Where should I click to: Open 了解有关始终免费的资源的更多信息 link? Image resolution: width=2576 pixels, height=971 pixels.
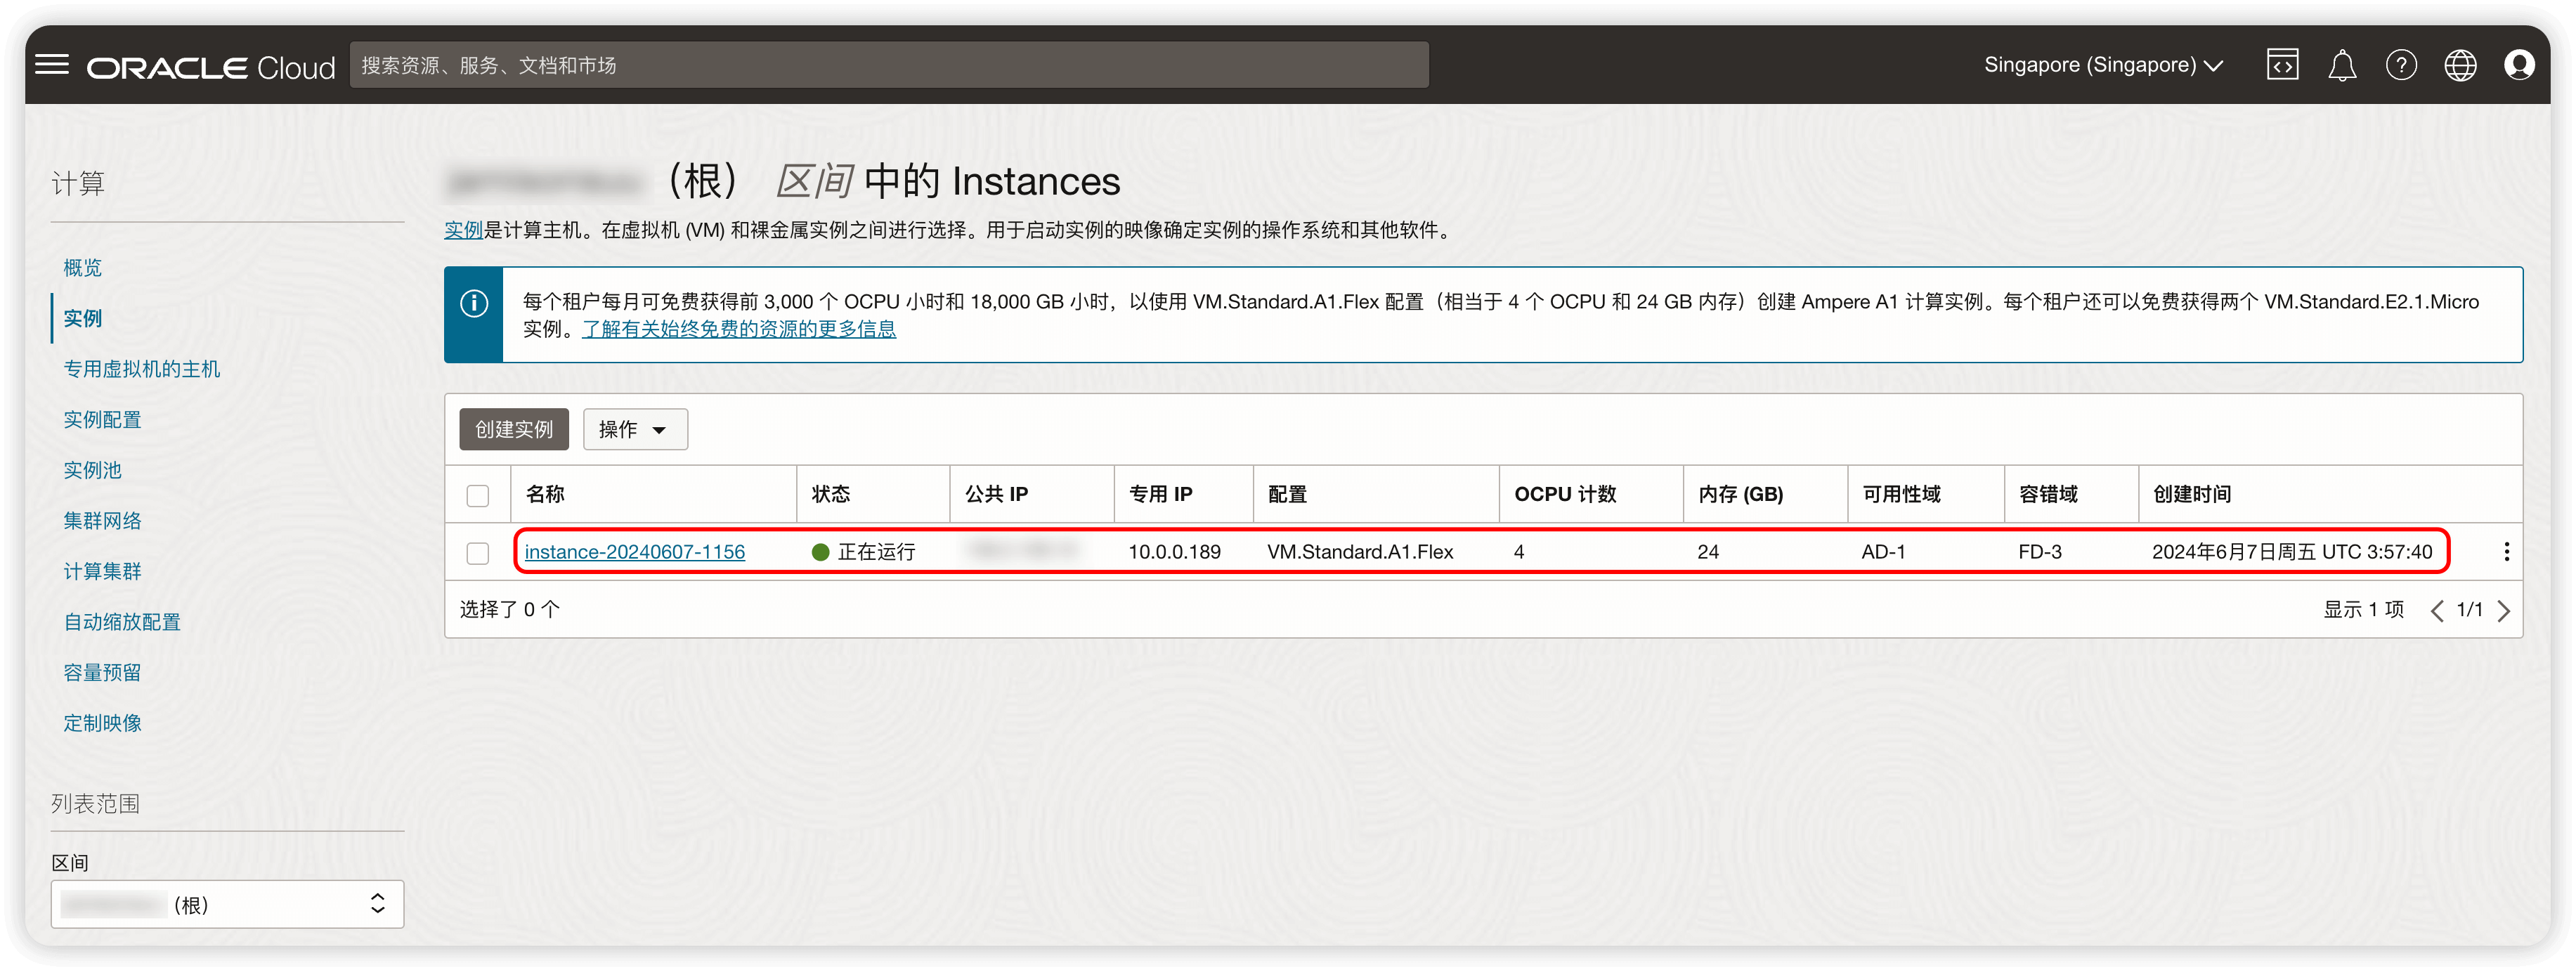point(739,329)
